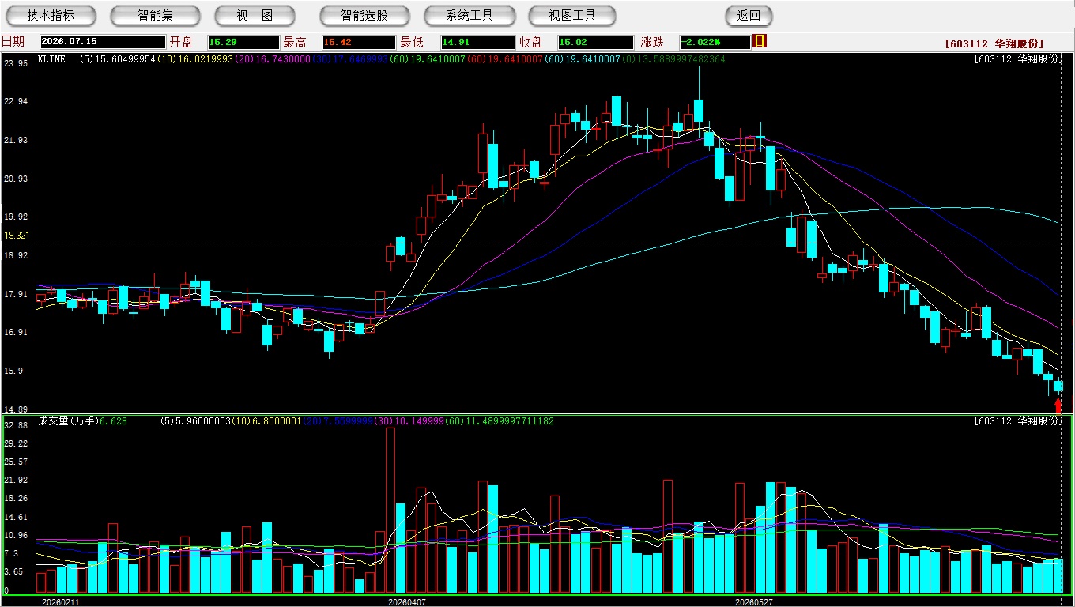Click the 涨跌 label
Image resolution: width=1075 pixels, height=607 pixels.
[652, 42]
